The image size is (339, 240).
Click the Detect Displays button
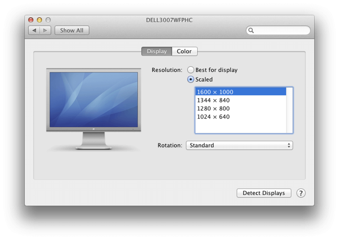point(264,193)
